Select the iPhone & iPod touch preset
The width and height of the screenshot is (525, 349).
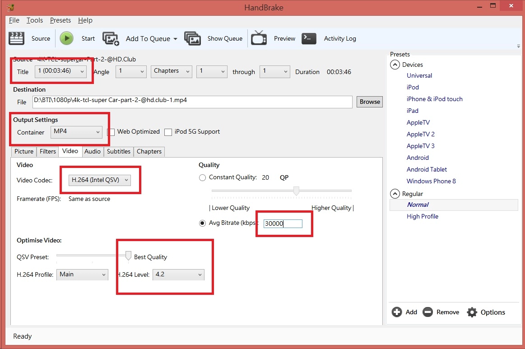tap(434, 99)
